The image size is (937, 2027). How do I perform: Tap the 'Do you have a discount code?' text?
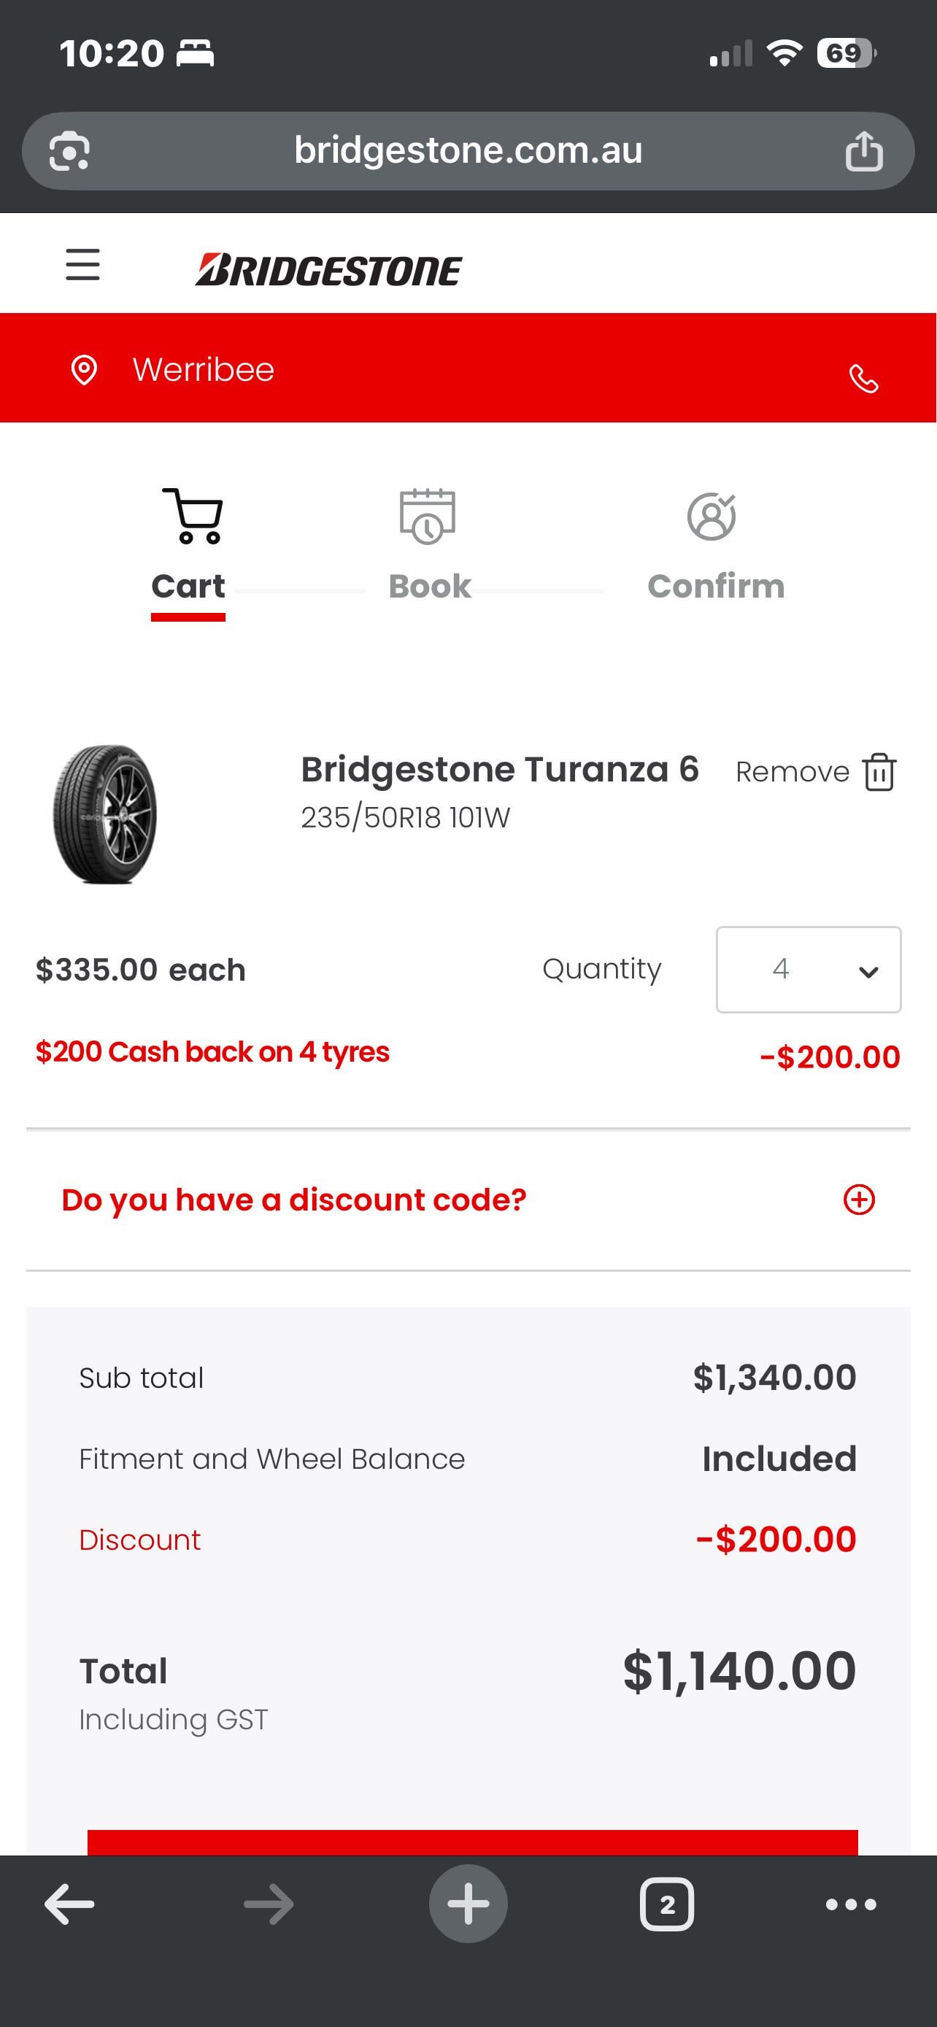click(x=293, y=1200)
